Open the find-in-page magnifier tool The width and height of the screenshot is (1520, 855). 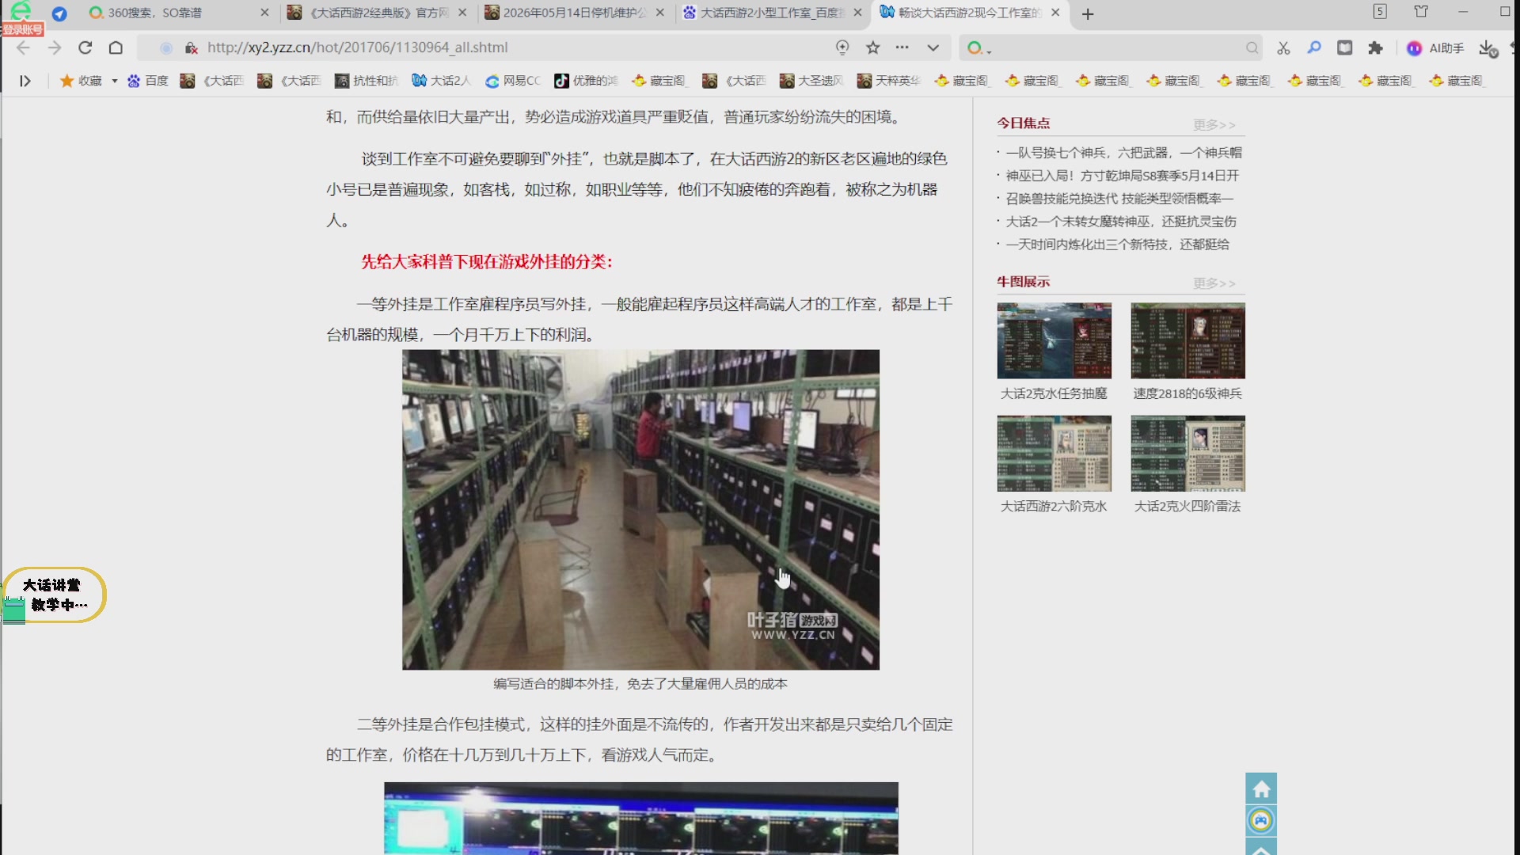pos(1314,47)
